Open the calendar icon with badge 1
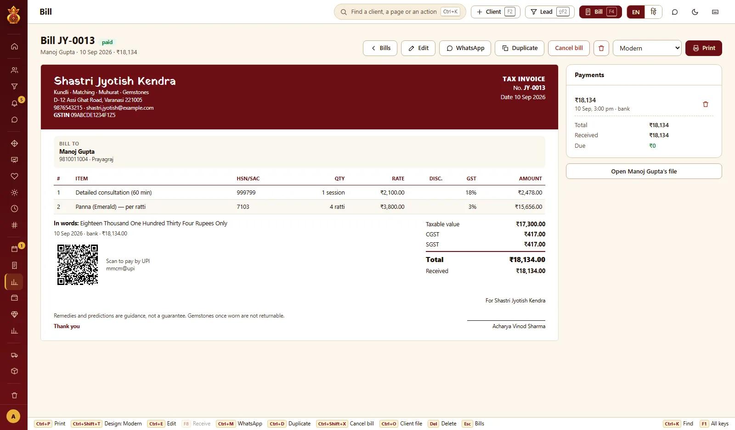The width and height of the screenshot is (735, 430). [x=14, y=249]
